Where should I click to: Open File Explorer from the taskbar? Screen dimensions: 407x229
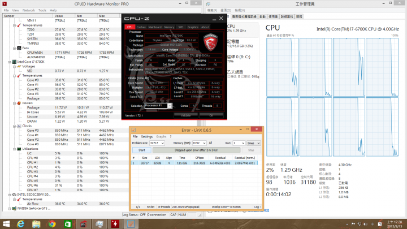tap(36, 224)
